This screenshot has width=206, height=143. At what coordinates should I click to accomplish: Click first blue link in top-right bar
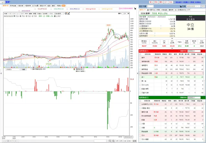pos(179,2)
